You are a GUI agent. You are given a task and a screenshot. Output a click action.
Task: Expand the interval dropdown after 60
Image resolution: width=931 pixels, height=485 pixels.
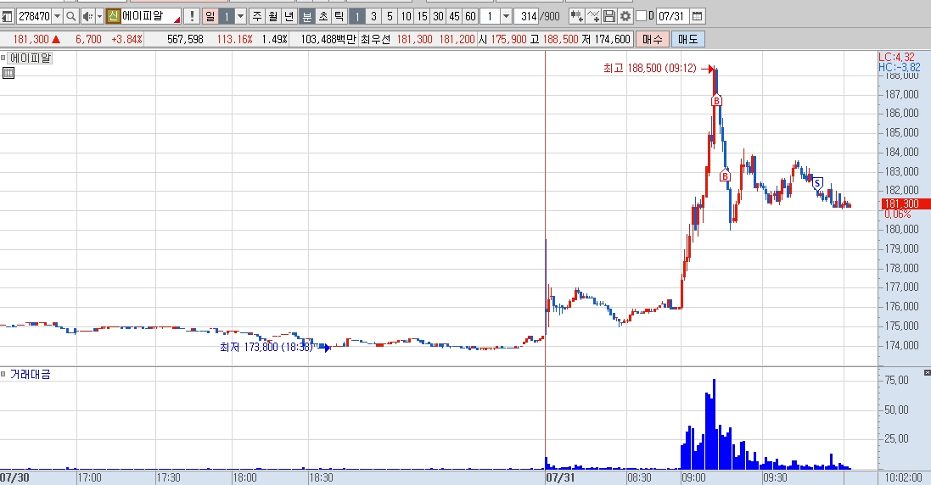pyautogui.click(x=506, y=17)
